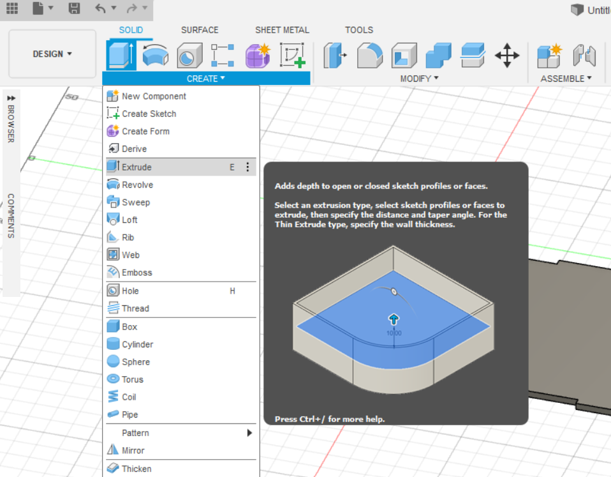611x477 pixels.
Task: Choose Thread from the CREATE menu
Action: pyautogui.click(x=181, y=308)
